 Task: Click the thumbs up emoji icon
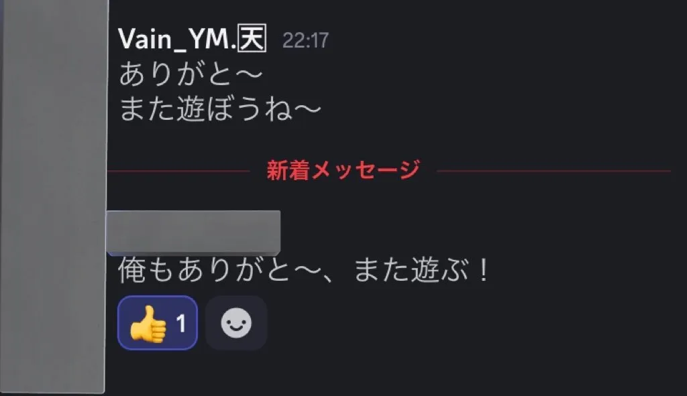[148, 324]
